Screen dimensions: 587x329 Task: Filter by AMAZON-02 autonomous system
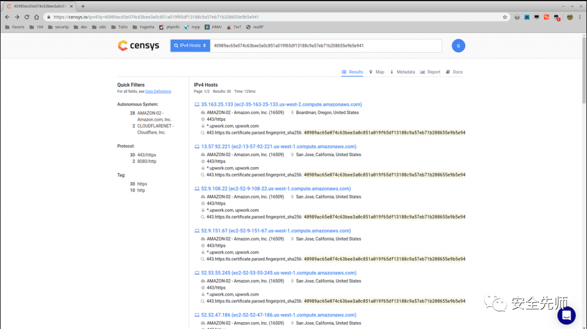154,116
